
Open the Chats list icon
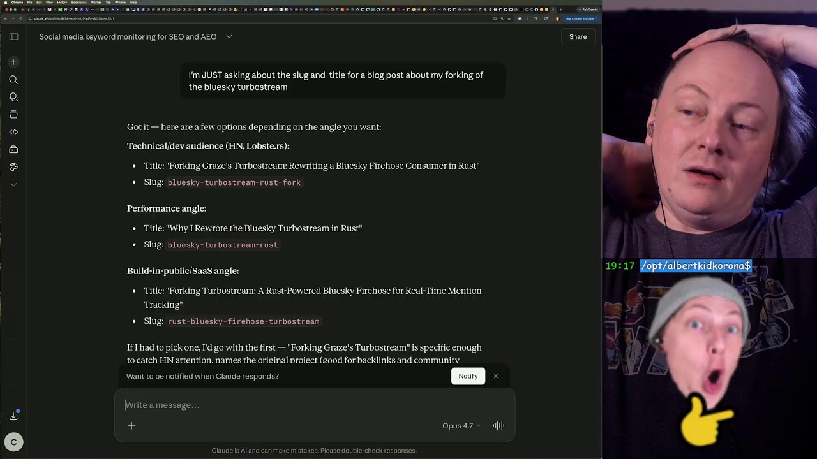13,97
